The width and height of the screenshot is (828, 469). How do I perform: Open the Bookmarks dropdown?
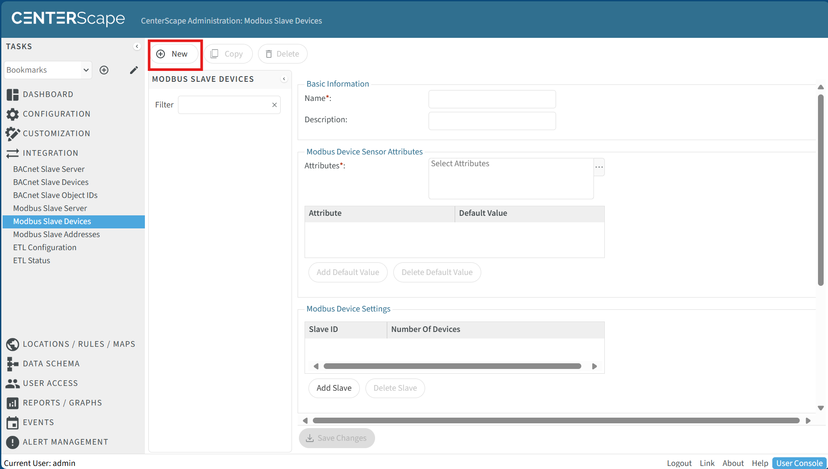click(48, 70)
